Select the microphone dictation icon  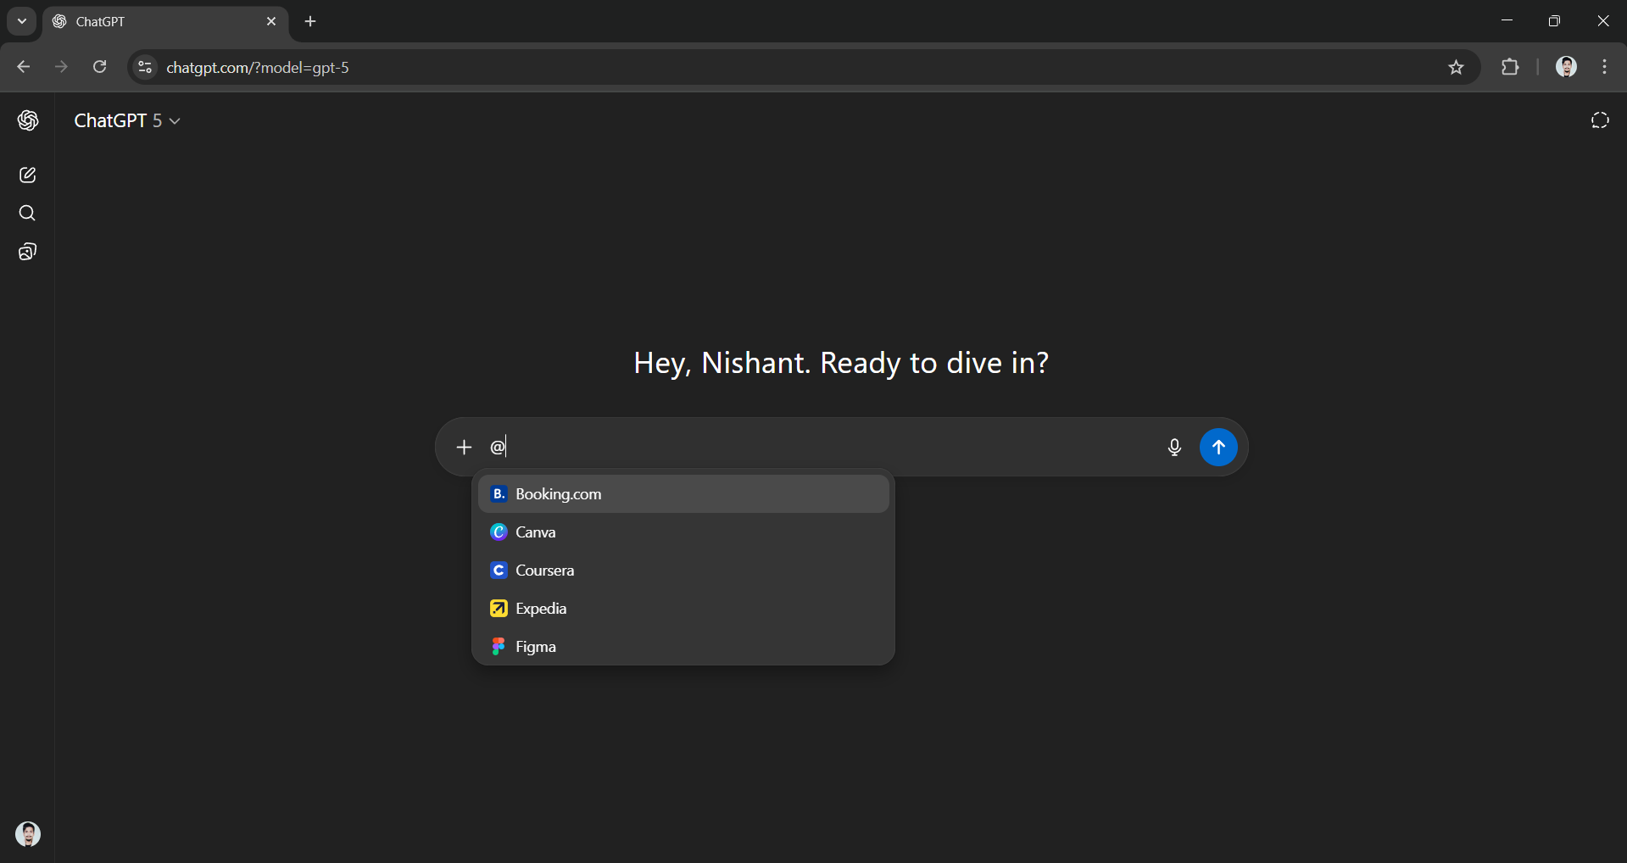(1173, 447)
